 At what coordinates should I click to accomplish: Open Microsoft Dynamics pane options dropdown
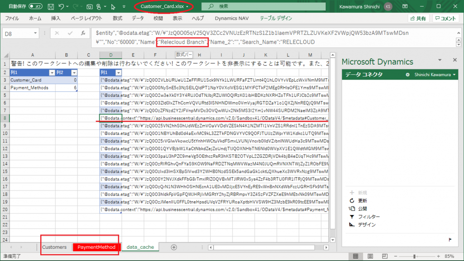pyautogui.click(x=440, y=60)
